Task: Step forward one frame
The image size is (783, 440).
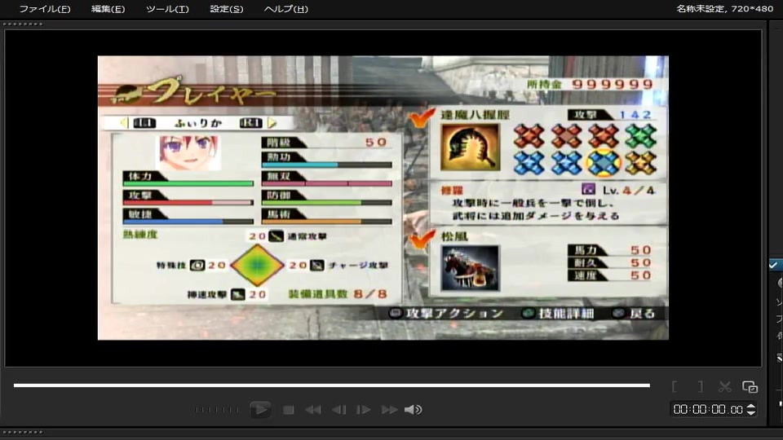Action: click(x=363, y=410)
